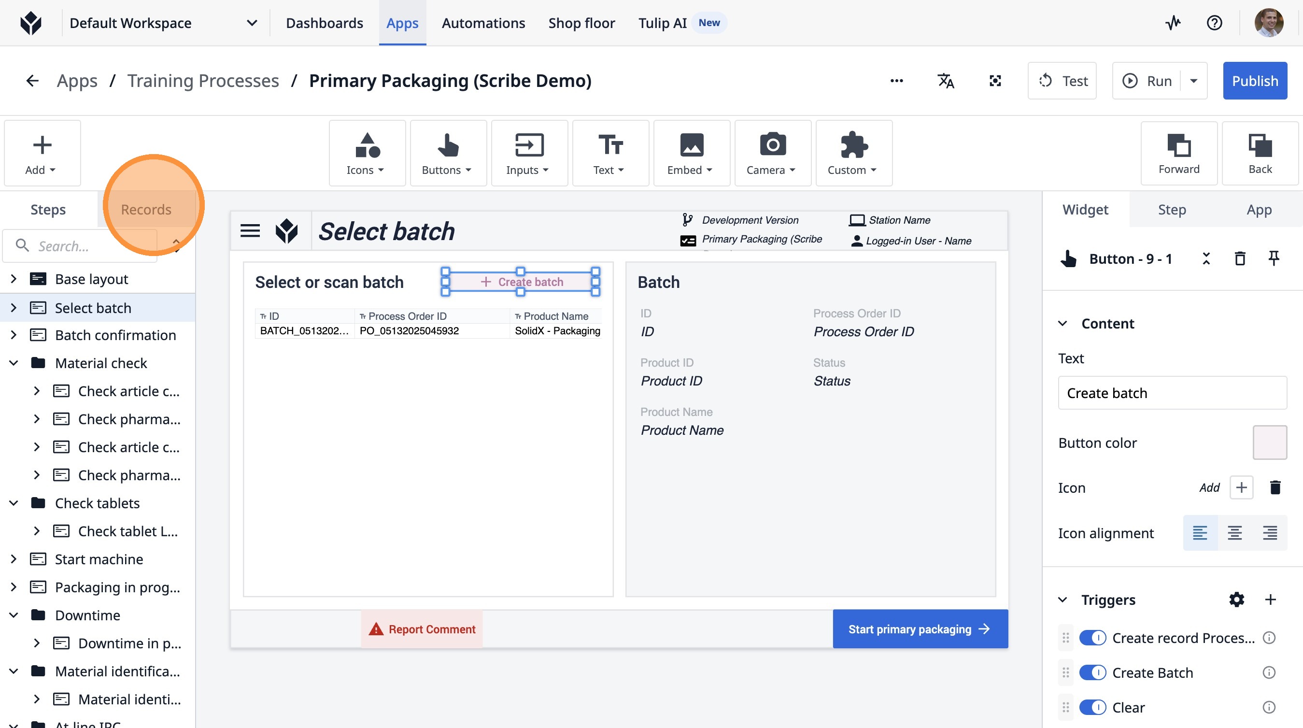
Task: Pin the selected widget panel
Action: pyautogui.click(x=1274, y=259)
